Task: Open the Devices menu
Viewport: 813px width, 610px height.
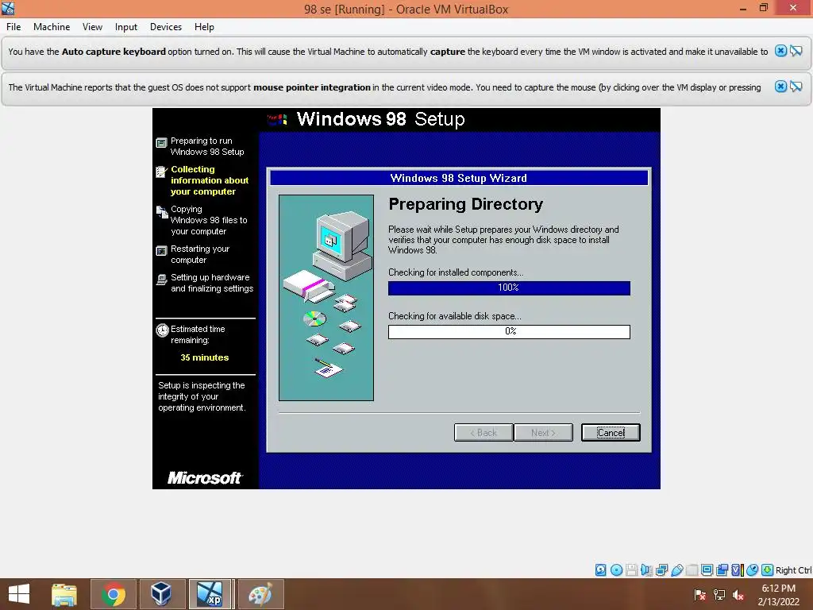Action: click(x=166, y=27)
